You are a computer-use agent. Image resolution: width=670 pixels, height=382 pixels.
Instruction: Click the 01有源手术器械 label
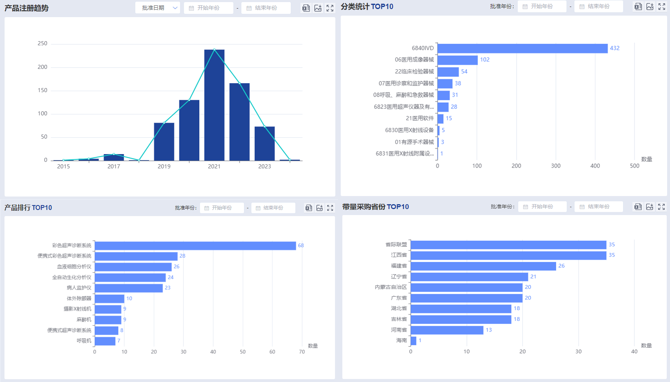(x=415, y=142)
